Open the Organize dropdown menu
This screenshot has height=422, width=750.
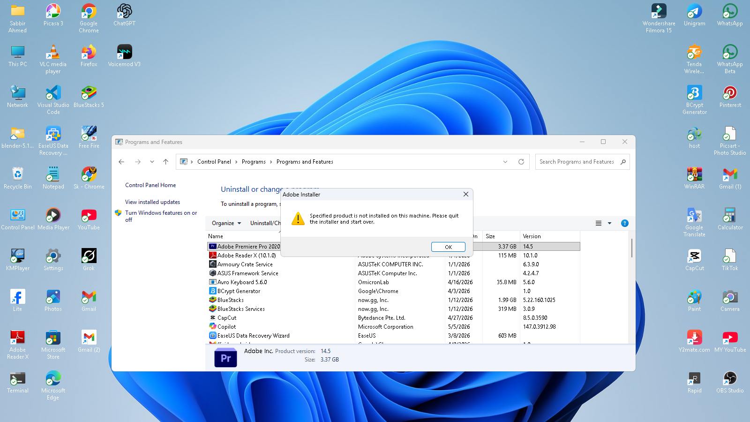pyautogui.click(x=226, y=223)
